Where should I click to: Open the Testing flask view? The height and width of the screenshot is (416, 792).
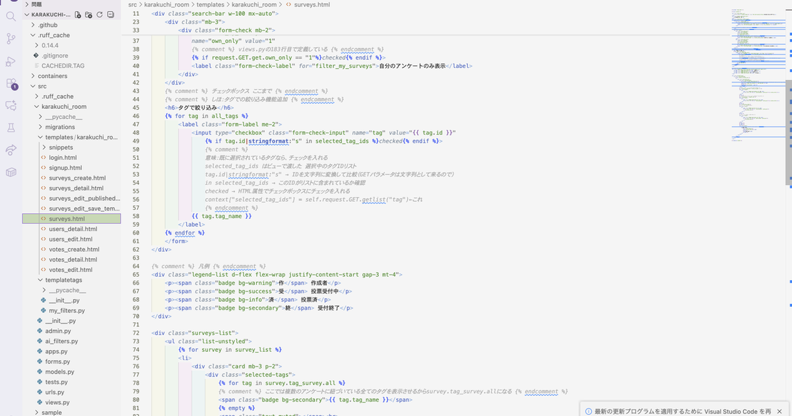pos(11,127)
